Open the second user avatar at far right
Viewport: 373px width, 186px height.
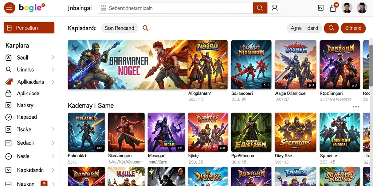pos(362,8)
